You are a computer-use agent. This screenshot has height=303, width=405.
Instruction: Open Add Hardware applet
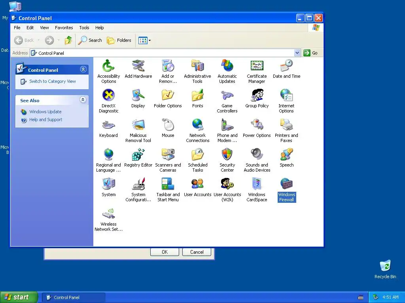tap(138, 66)
